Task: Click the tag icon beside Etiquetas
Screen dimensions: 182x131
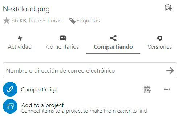Action: pos(73,21)
